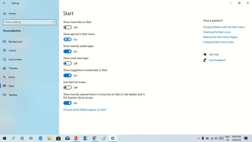252x142 pixels.
Task: Click the microphone tray icon
Action: [203, 138]
